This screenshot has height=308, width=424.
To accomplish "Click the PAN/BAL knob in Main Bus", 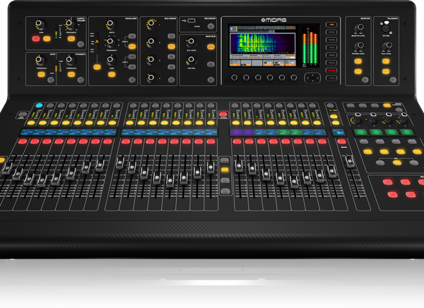I will [191, 60].
